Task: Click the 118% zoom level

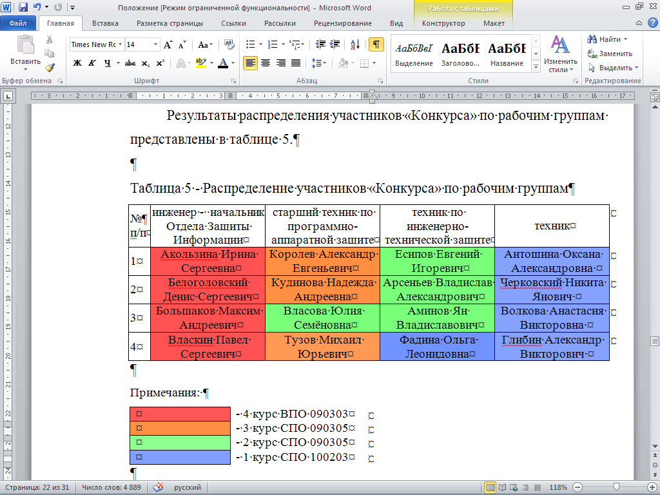Action: click(x=558, y=487)
